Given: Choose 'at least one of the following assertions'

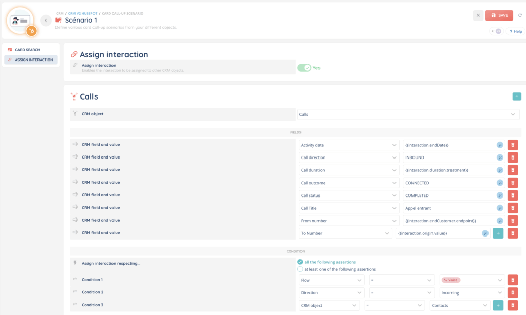Looking at the screenshot, I should 300,269.
